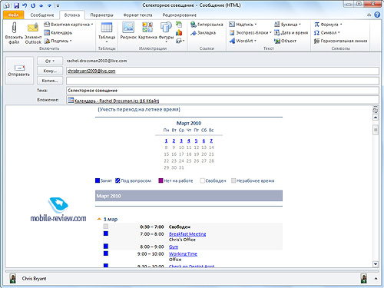Click the blue Занят legend swatch
The width and height of the screenshot is (384, 288).
tap(98, 180)
